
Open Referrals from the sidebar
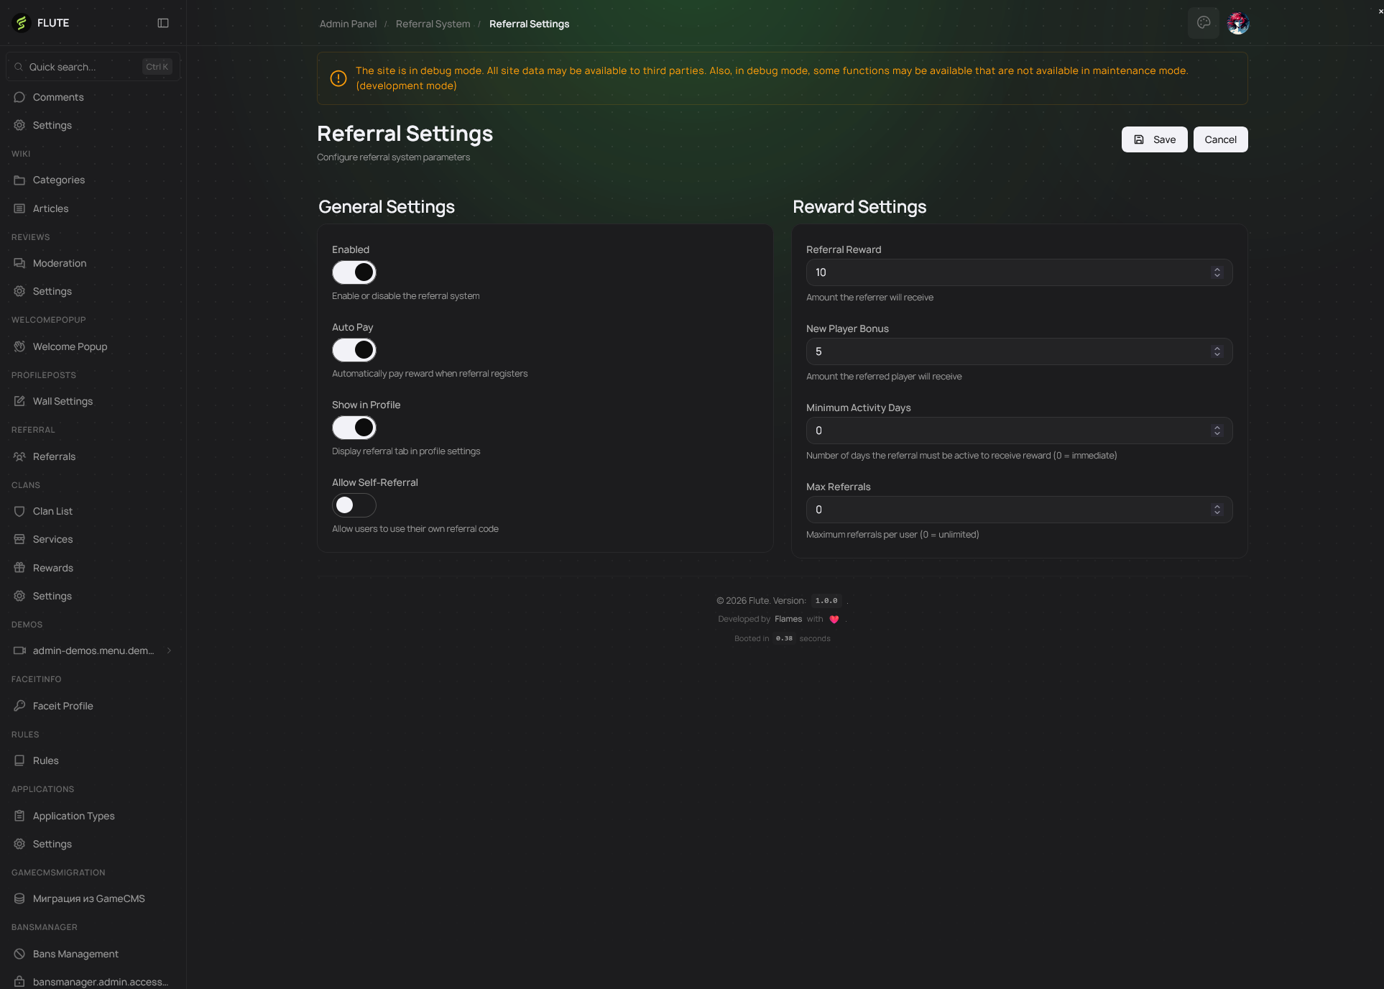pos(54,456)
